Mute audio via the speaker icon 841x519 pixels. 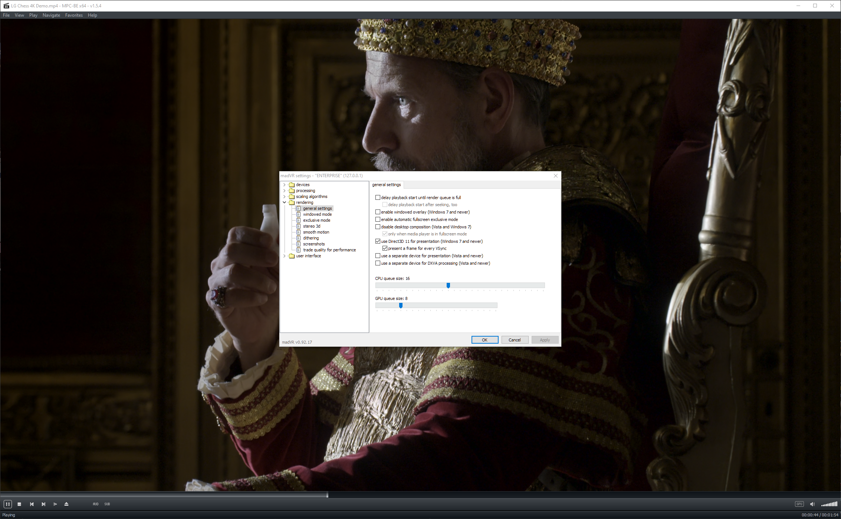pyautogui.click(x=812, y=504)
